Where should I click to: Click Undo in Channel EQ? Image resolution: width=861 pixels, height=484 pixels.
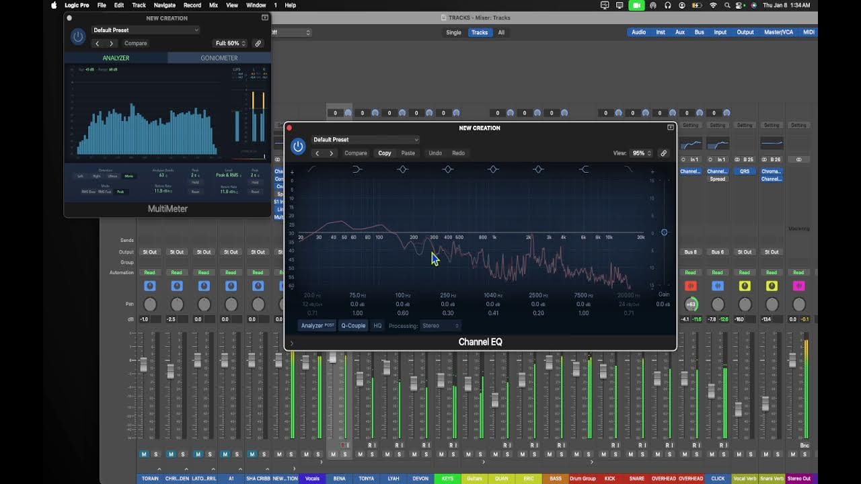tap(435, 153)
